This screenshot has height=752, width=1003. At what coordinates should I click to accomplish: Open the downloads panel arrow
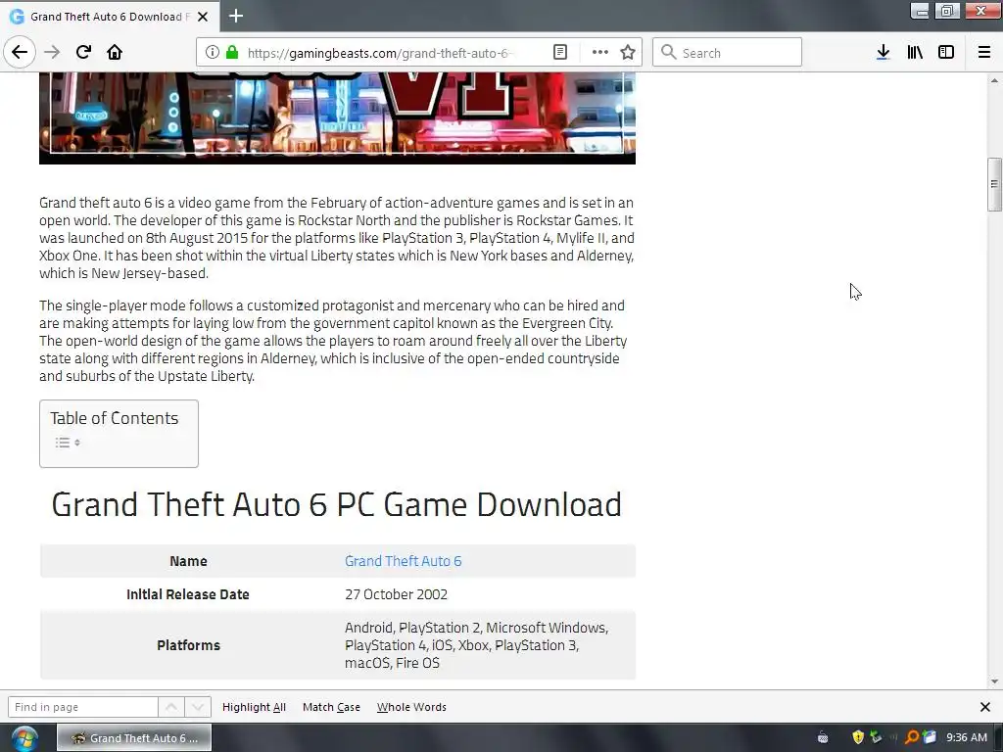pyautogui.click(x=883, y=53)
